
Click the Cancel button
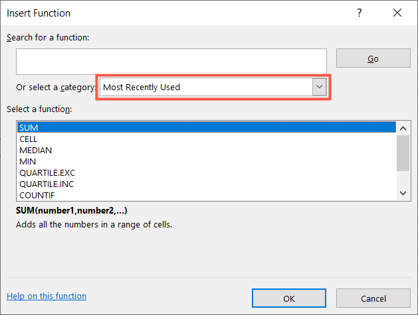coord(373,298)
